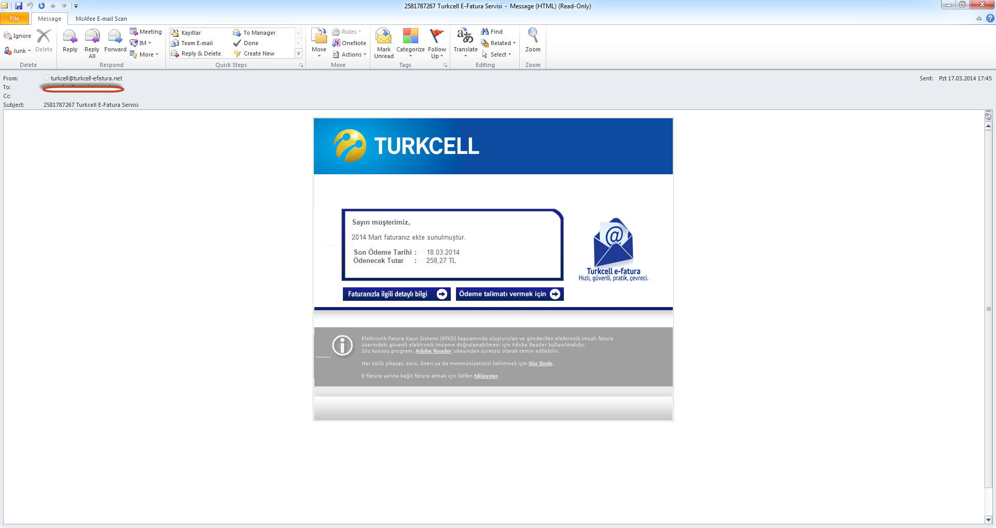Click the sent date Pzt 17.03.2014 17:45

[x=965, y=78]
